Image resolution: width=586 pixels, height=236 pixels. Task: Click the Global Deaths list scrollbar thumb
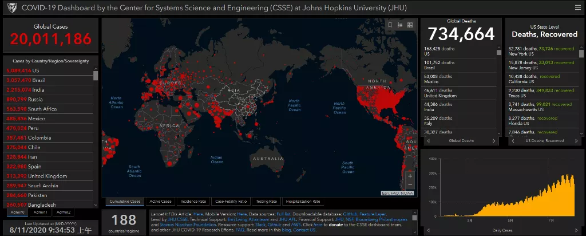(x=499, y=52)
